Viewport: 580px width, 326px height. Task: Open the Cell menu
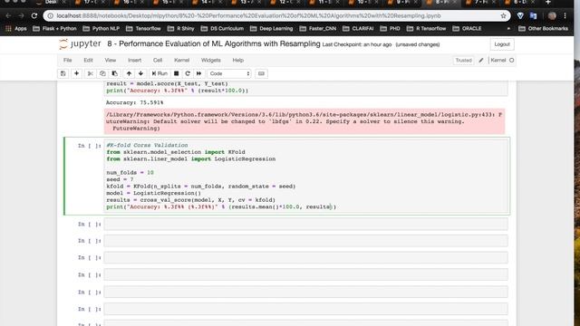(x=158, y=61)
